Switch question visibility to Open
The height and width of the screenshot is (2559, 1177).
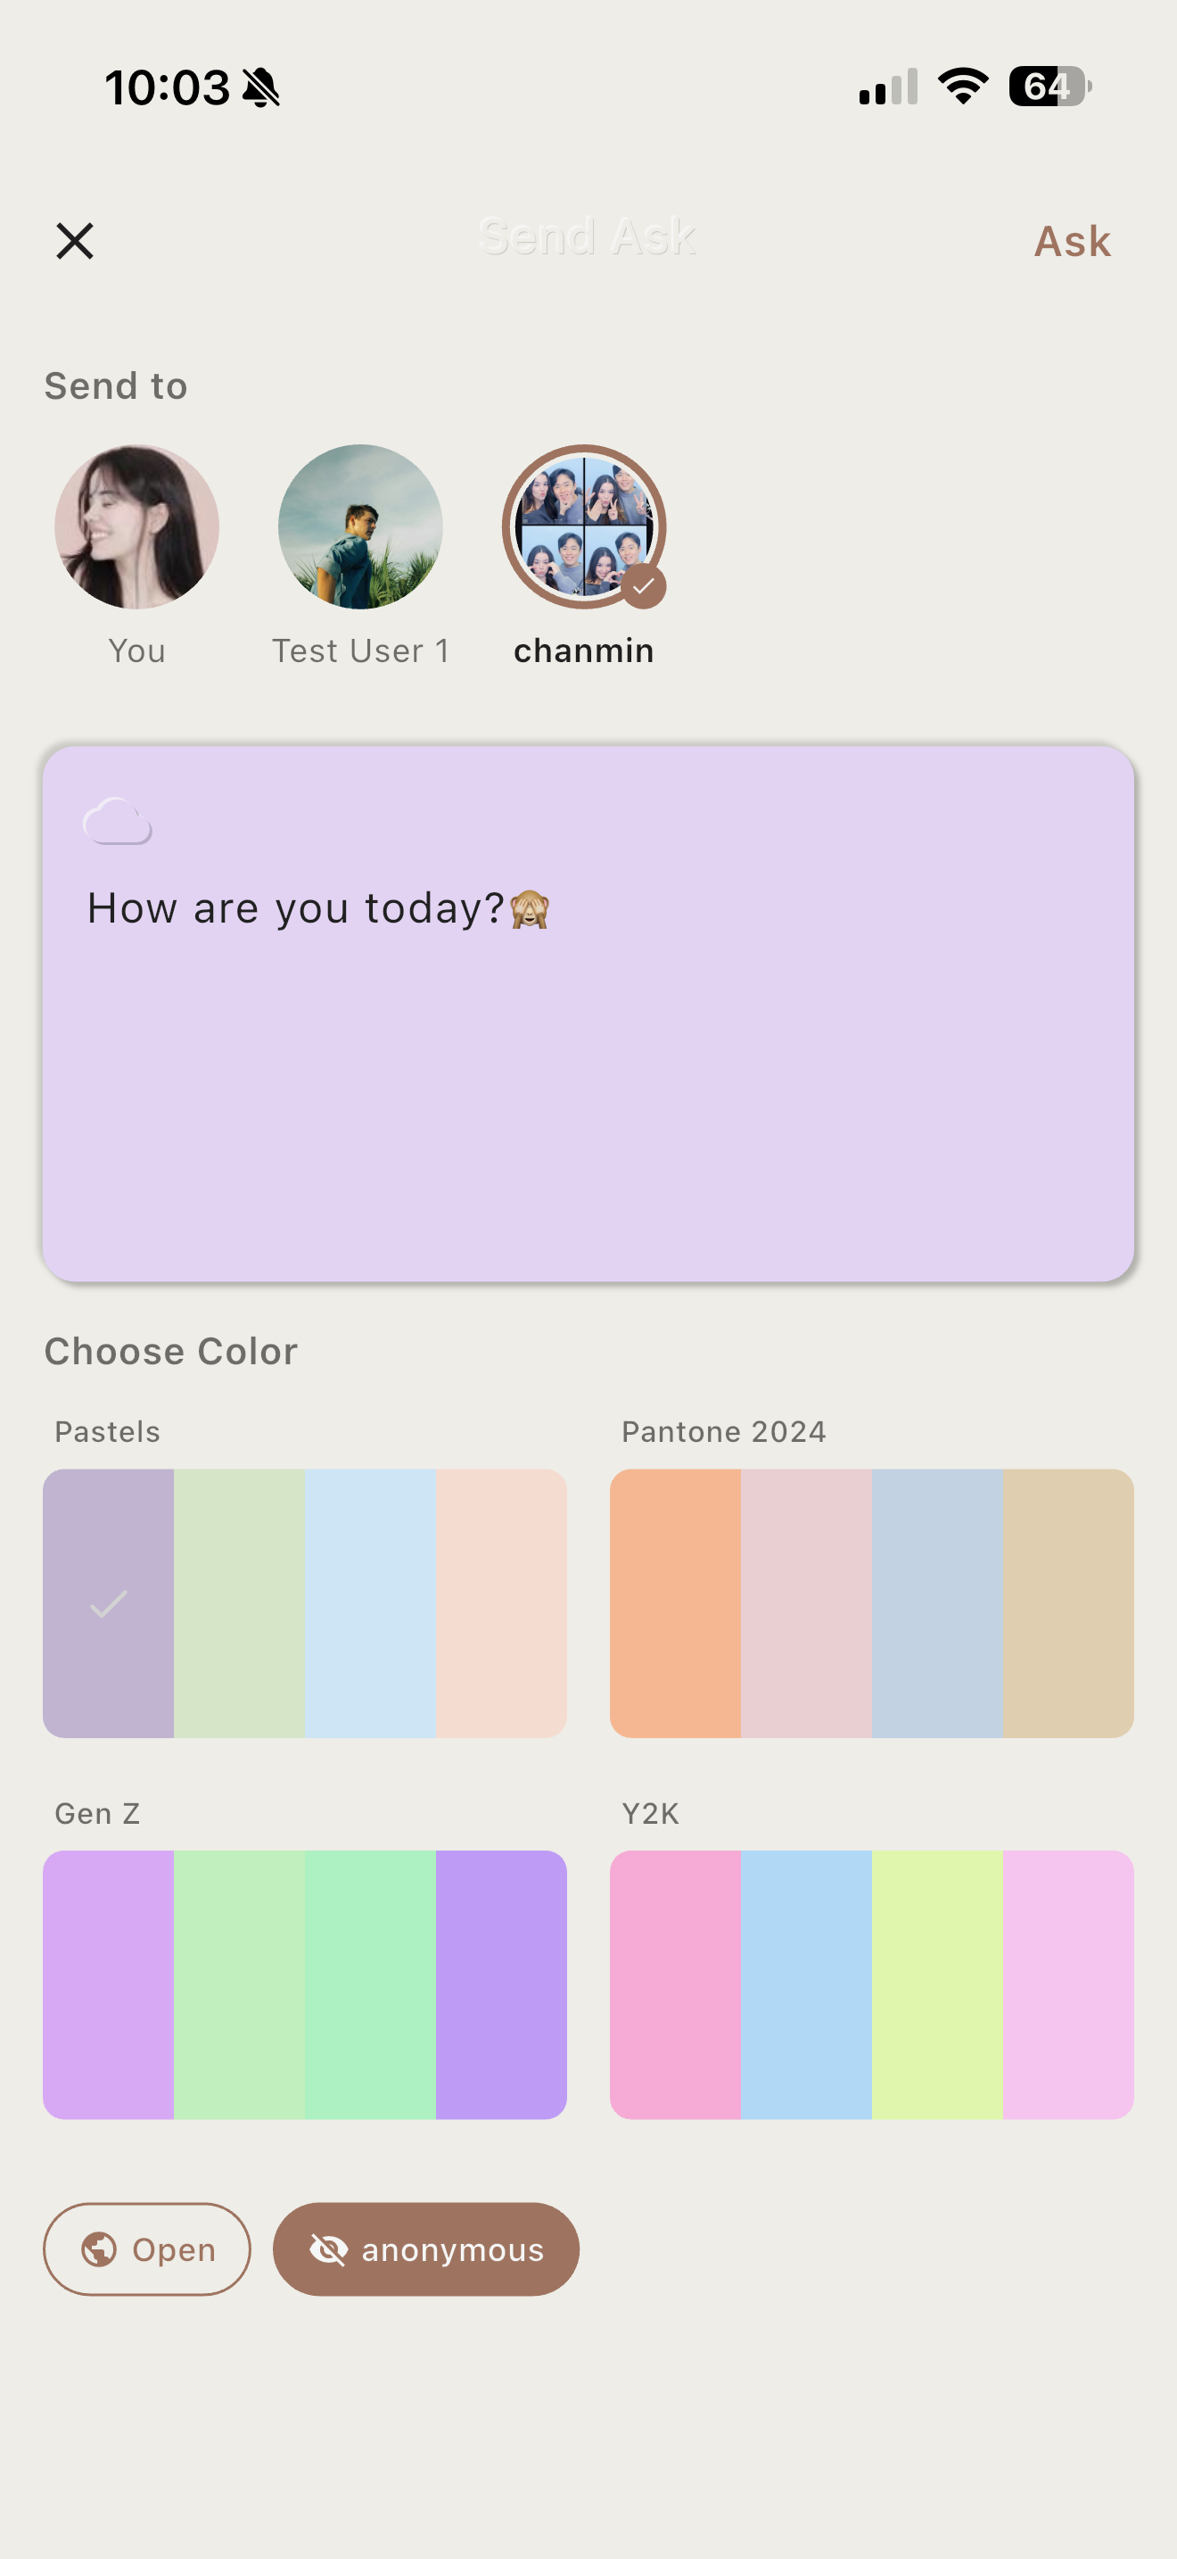click(x=146, y=2250)
